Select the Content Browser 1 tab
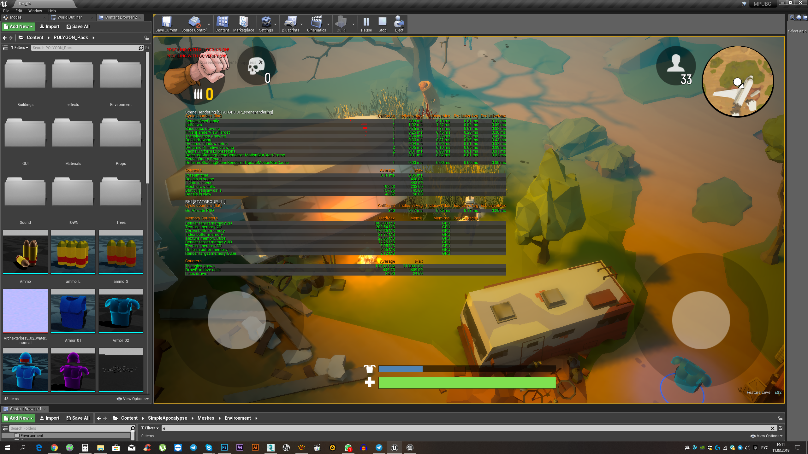The image size is (808, 454). click(x=25, y=409)
